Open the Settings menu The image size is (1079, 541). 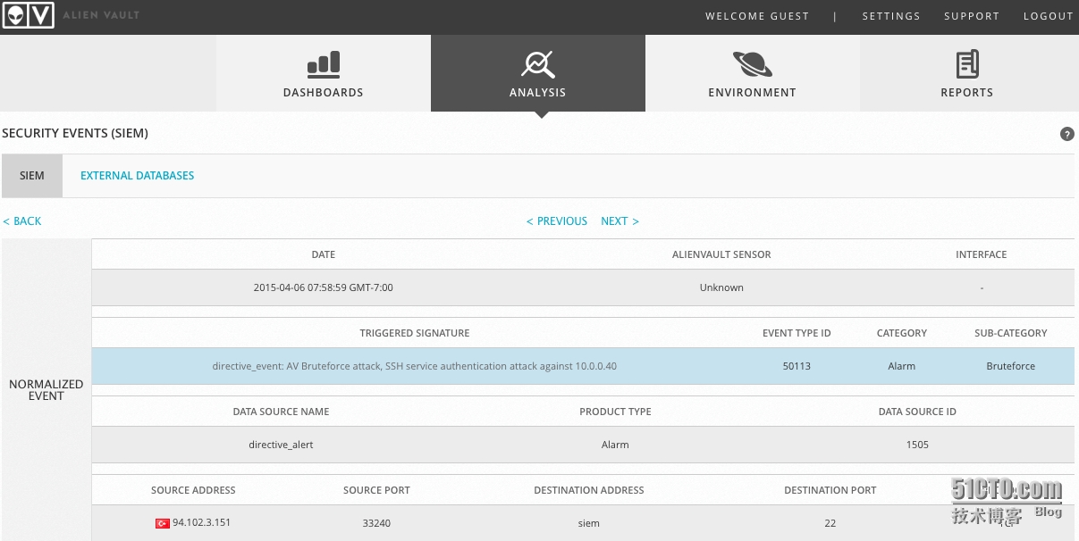pyautogui.click(x=891, y=16)
